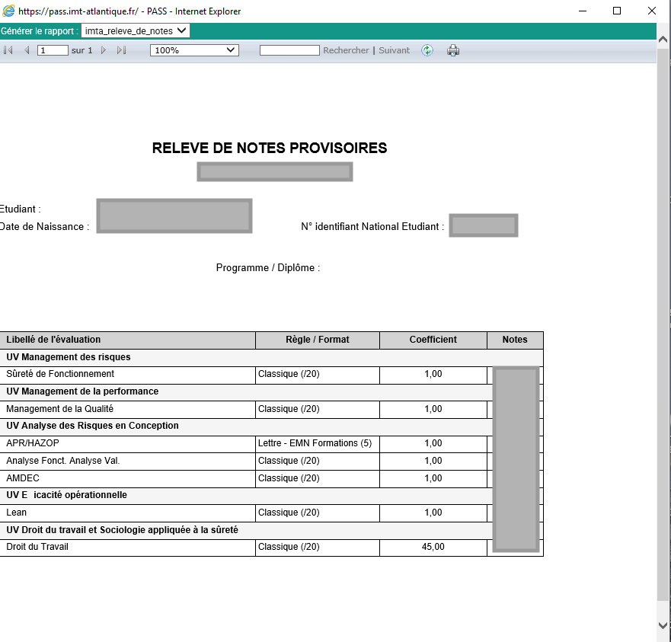
Task: Select 'UV Management des risques' group row
Action: (x=271, y=357)
